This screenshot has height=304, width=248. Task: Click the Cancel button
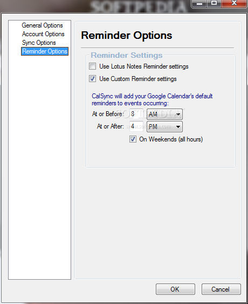coord(221,289)
